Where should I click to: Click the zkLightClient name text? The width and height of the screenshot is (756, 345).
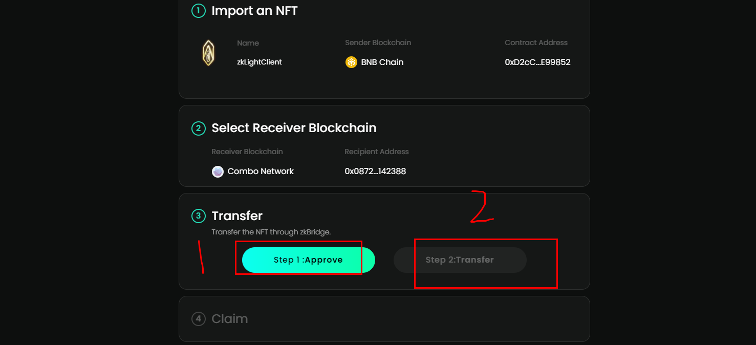260,62
